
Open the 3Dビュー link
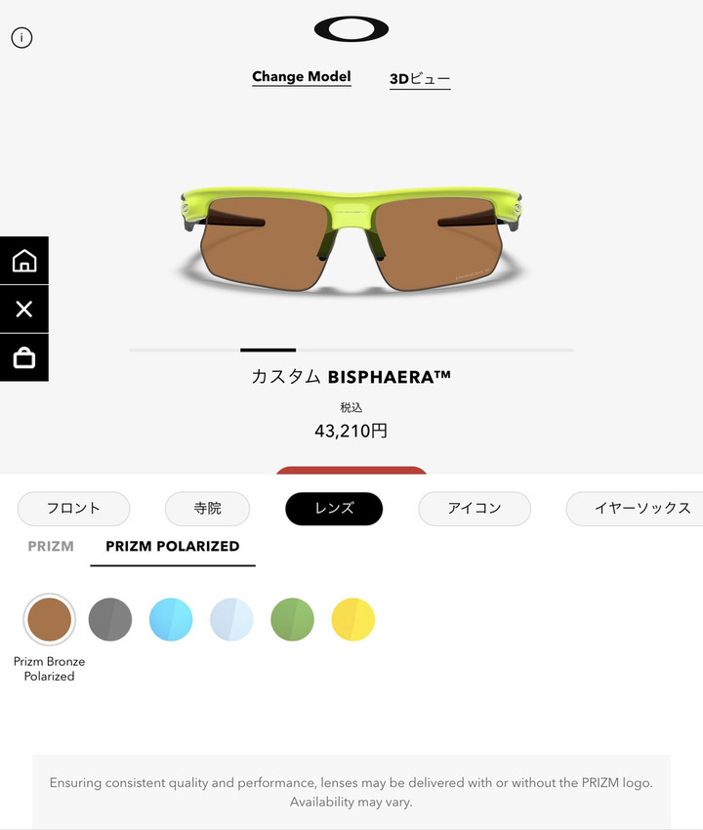(x=420, y=79)
